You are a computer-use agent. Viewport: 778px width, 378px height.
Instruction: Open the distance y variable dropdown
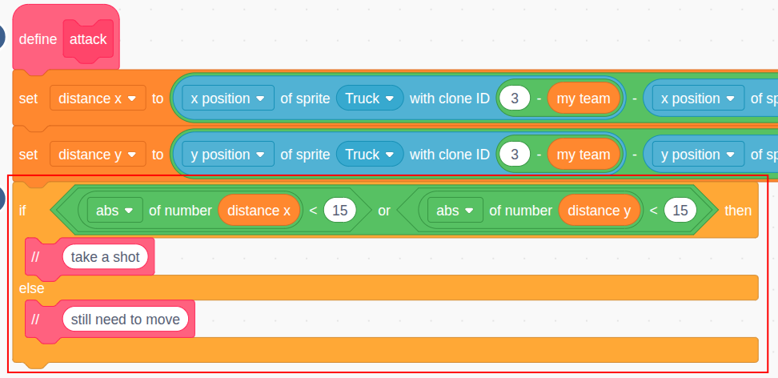pyautogui.click(x=98, y=155)
